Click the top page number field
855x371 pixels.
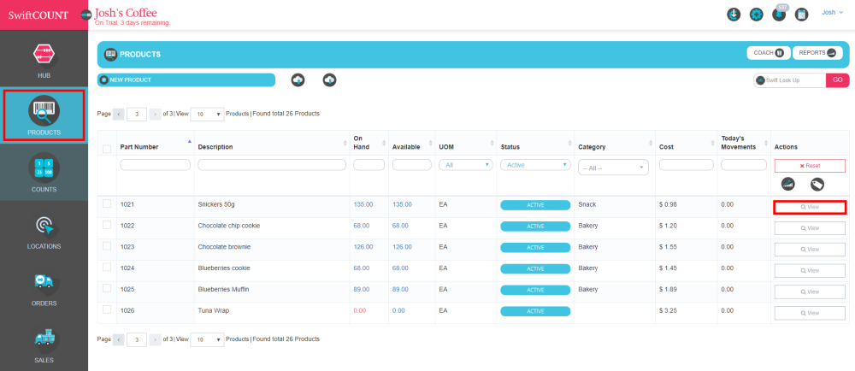point(137,115)
